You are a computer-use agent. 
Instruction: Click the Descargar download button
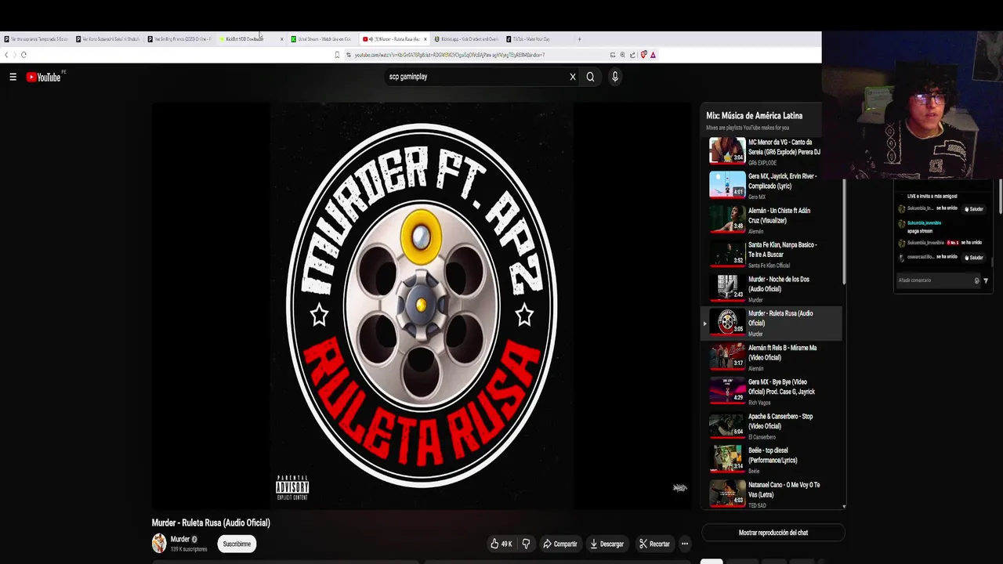pyautogui.click(x=607, y=544)
